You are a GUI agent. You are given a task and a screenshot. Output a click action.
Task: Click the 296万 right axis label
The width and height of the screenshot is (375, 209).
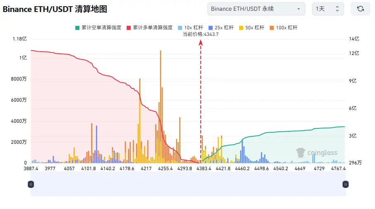pos(355,163)
